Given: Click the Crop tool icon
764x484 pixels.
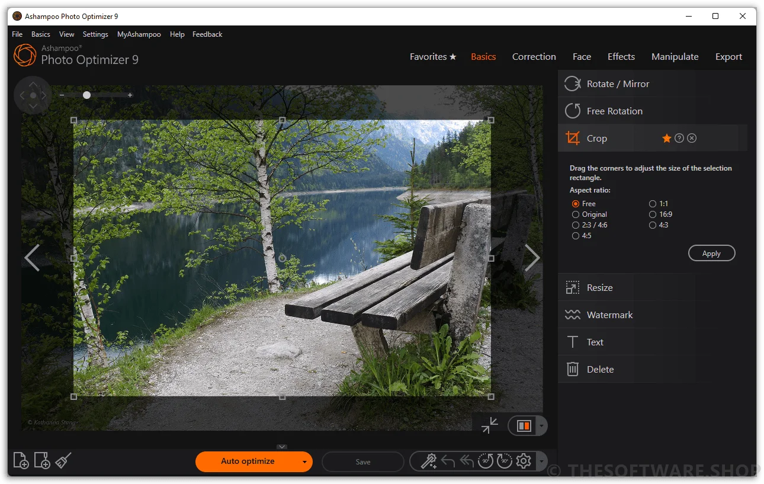Looking at the screenshot, I should (x=572, y=139).
